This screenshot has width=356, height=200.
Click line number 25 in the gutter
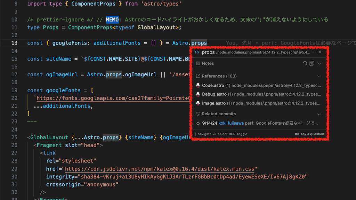tap(14, 137)
